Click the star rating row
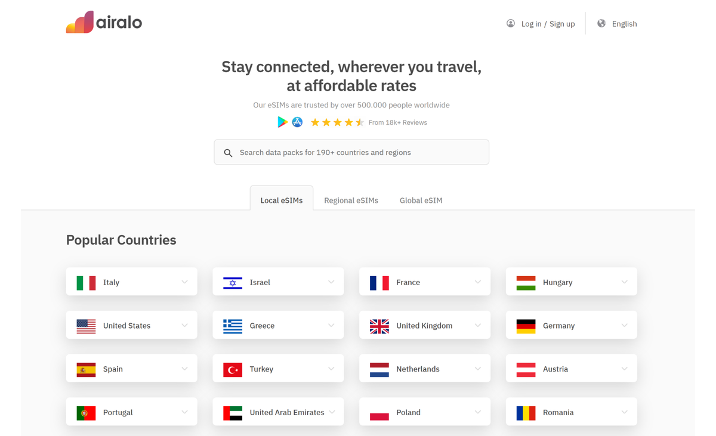Viewport: 716px width, 436px height. pyautogui.click(x=337, y=122)
